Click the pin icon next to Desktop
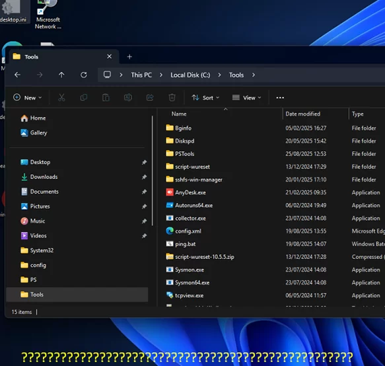Screen dimensions: 385x366 pyautogui.click(x=144, y=162)
